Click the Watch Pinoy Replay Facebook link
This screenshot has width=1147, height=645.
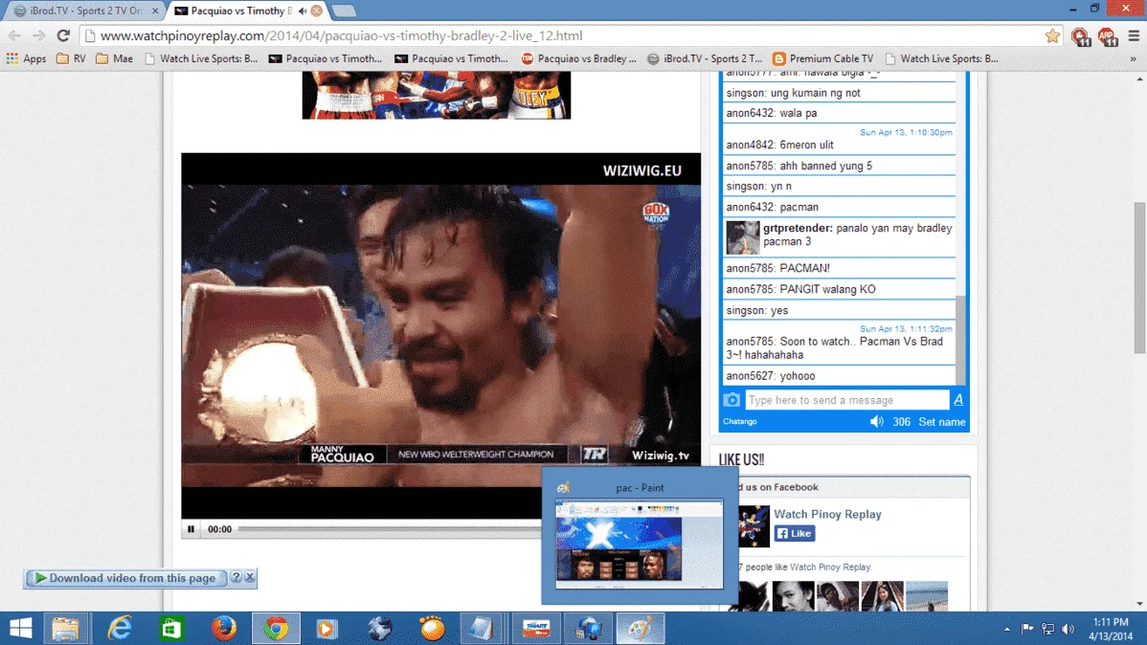click(827, 514)
